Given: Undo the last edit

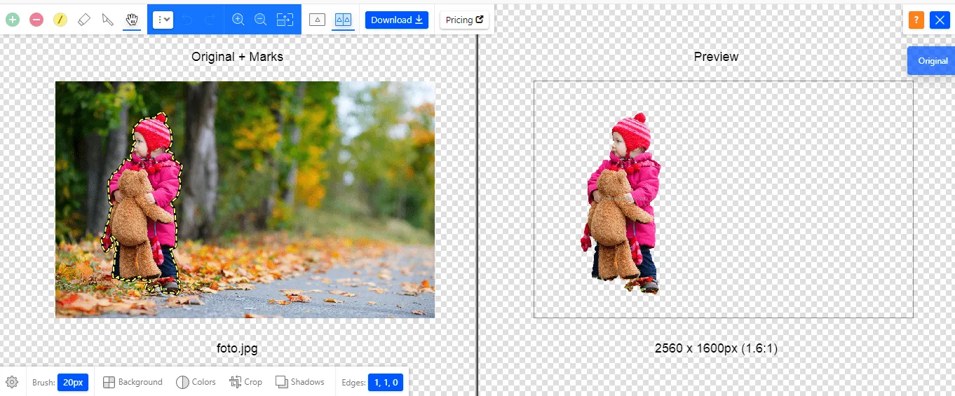Looking at the screenshot, I should point(187,20).
